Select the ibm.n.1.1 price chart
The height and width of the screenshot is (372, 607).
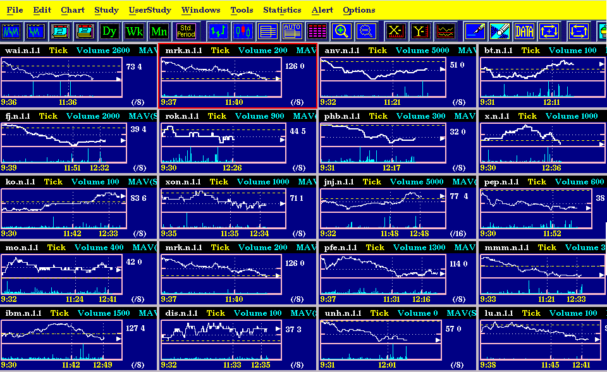61,332
